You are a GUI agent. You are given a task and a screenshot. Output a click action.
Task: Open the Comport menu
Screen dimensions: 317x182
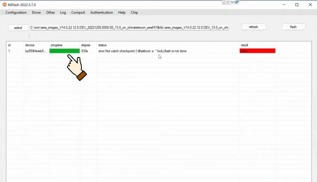coord(78,13)
